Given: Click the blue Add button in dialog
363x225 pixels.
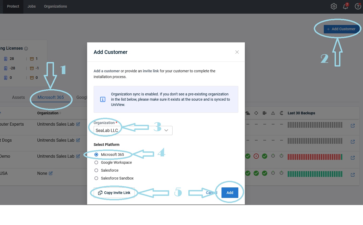Looking at the screenshot, I should (230, 193).
